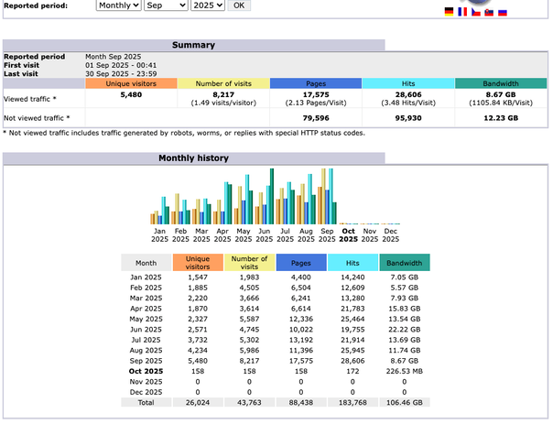Switch language using the French flag

pyautogui.click(x=461, y=13)
